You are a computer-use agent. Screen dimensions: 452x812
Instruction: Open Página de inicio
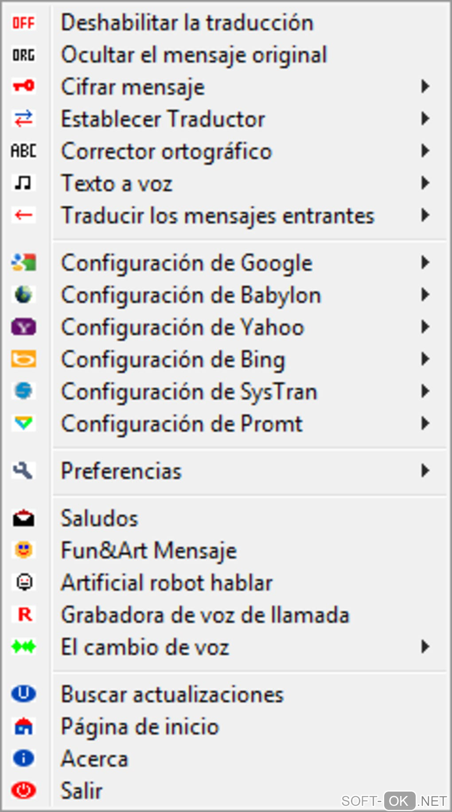tap(140, 726)
